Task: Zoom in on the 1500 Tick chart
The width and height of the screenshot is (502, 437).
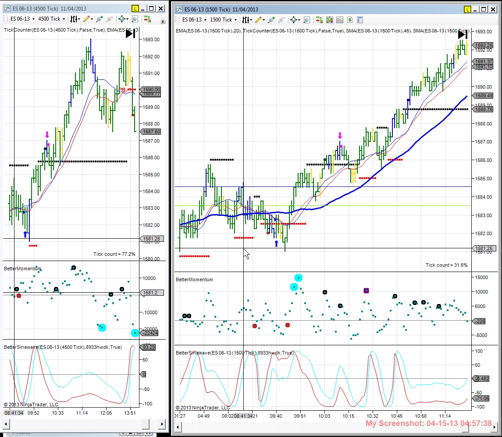Action: coord(271,20)
